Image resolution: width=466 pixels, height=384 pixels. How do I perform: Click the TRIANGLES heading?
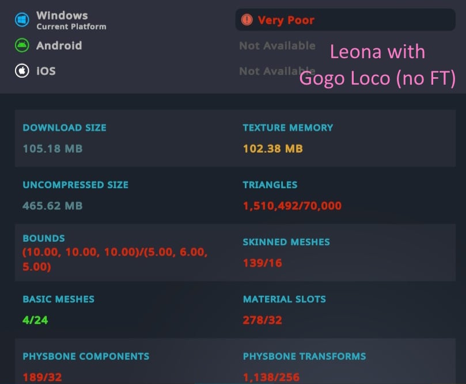coord(270,185)
